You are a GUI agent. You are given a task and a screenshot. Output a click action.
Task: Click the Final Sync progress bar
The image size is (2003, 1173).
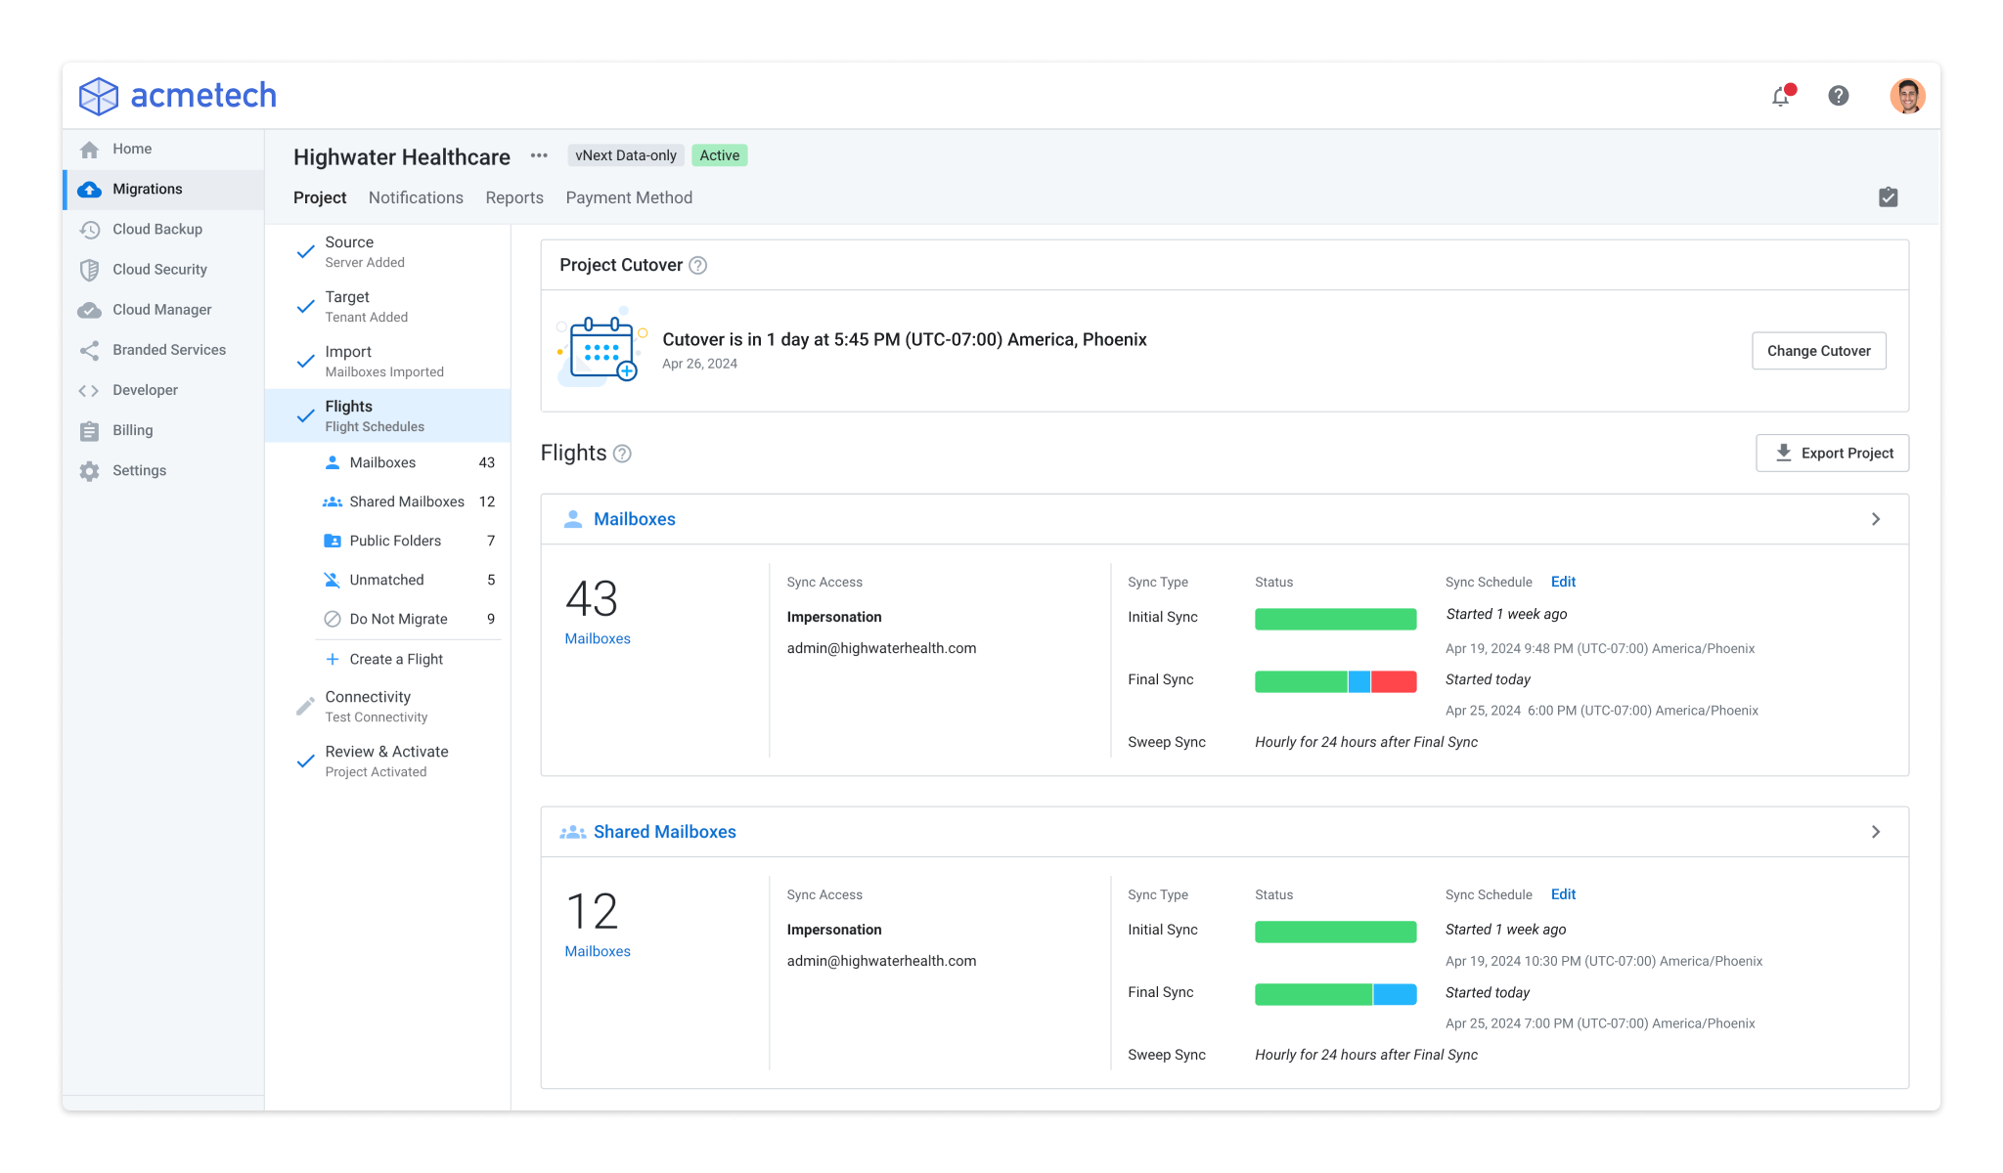[x=1336, y=681]
